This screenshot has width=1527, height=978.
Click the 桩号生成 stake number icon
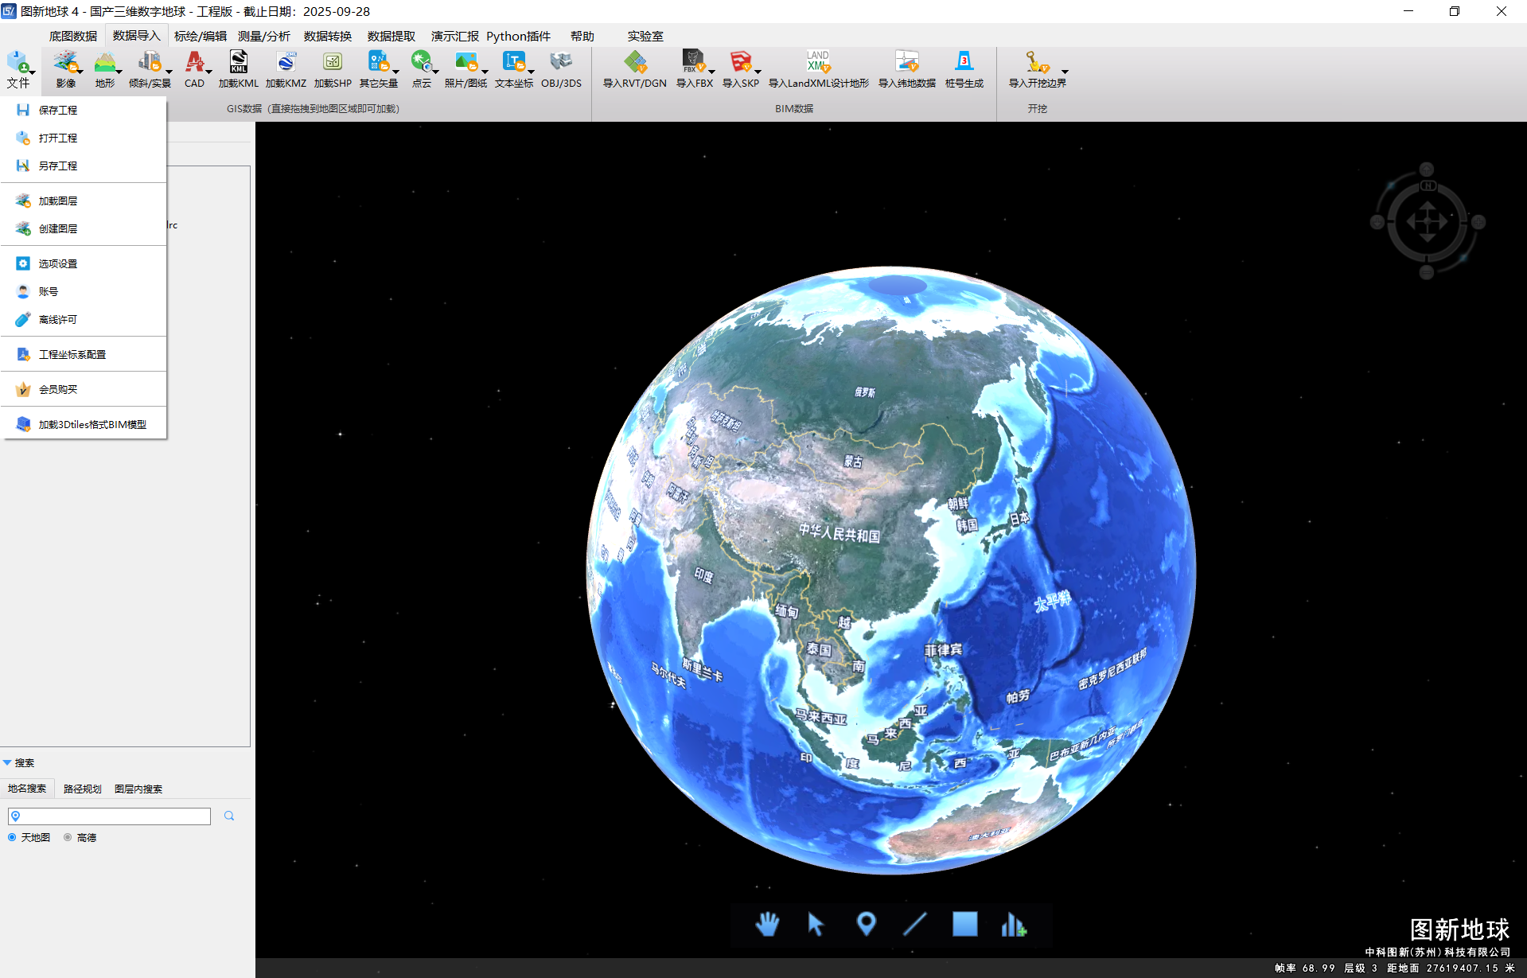pyautogui.click(x=964, y=62)
